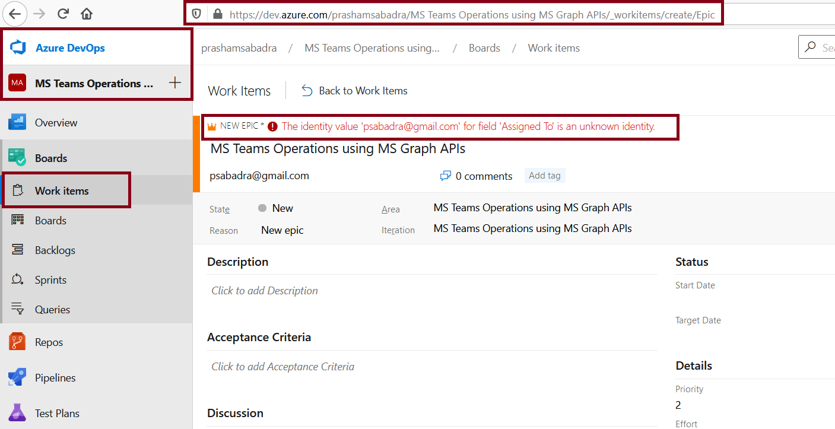This screenshot has width=835, height=429.
Task: Click the Azure DevOps logo icon
Action: (17, 47)
